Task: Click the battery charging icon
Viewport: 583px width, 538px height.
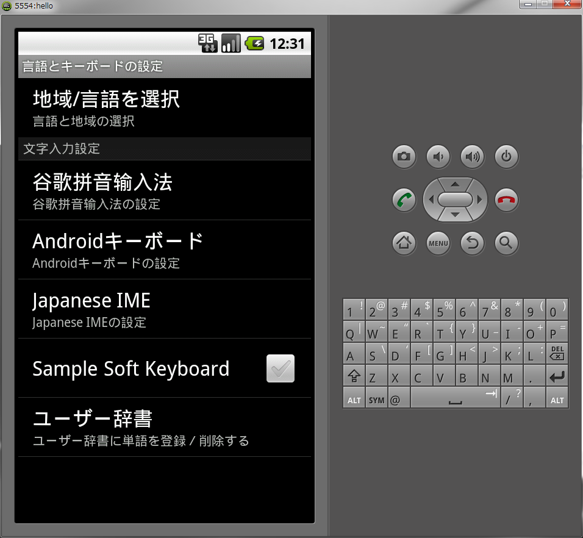Action: pos(254,43)
